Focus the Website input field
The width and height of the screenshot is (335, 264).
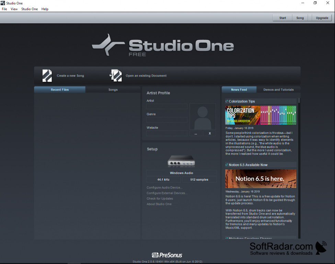167,134
